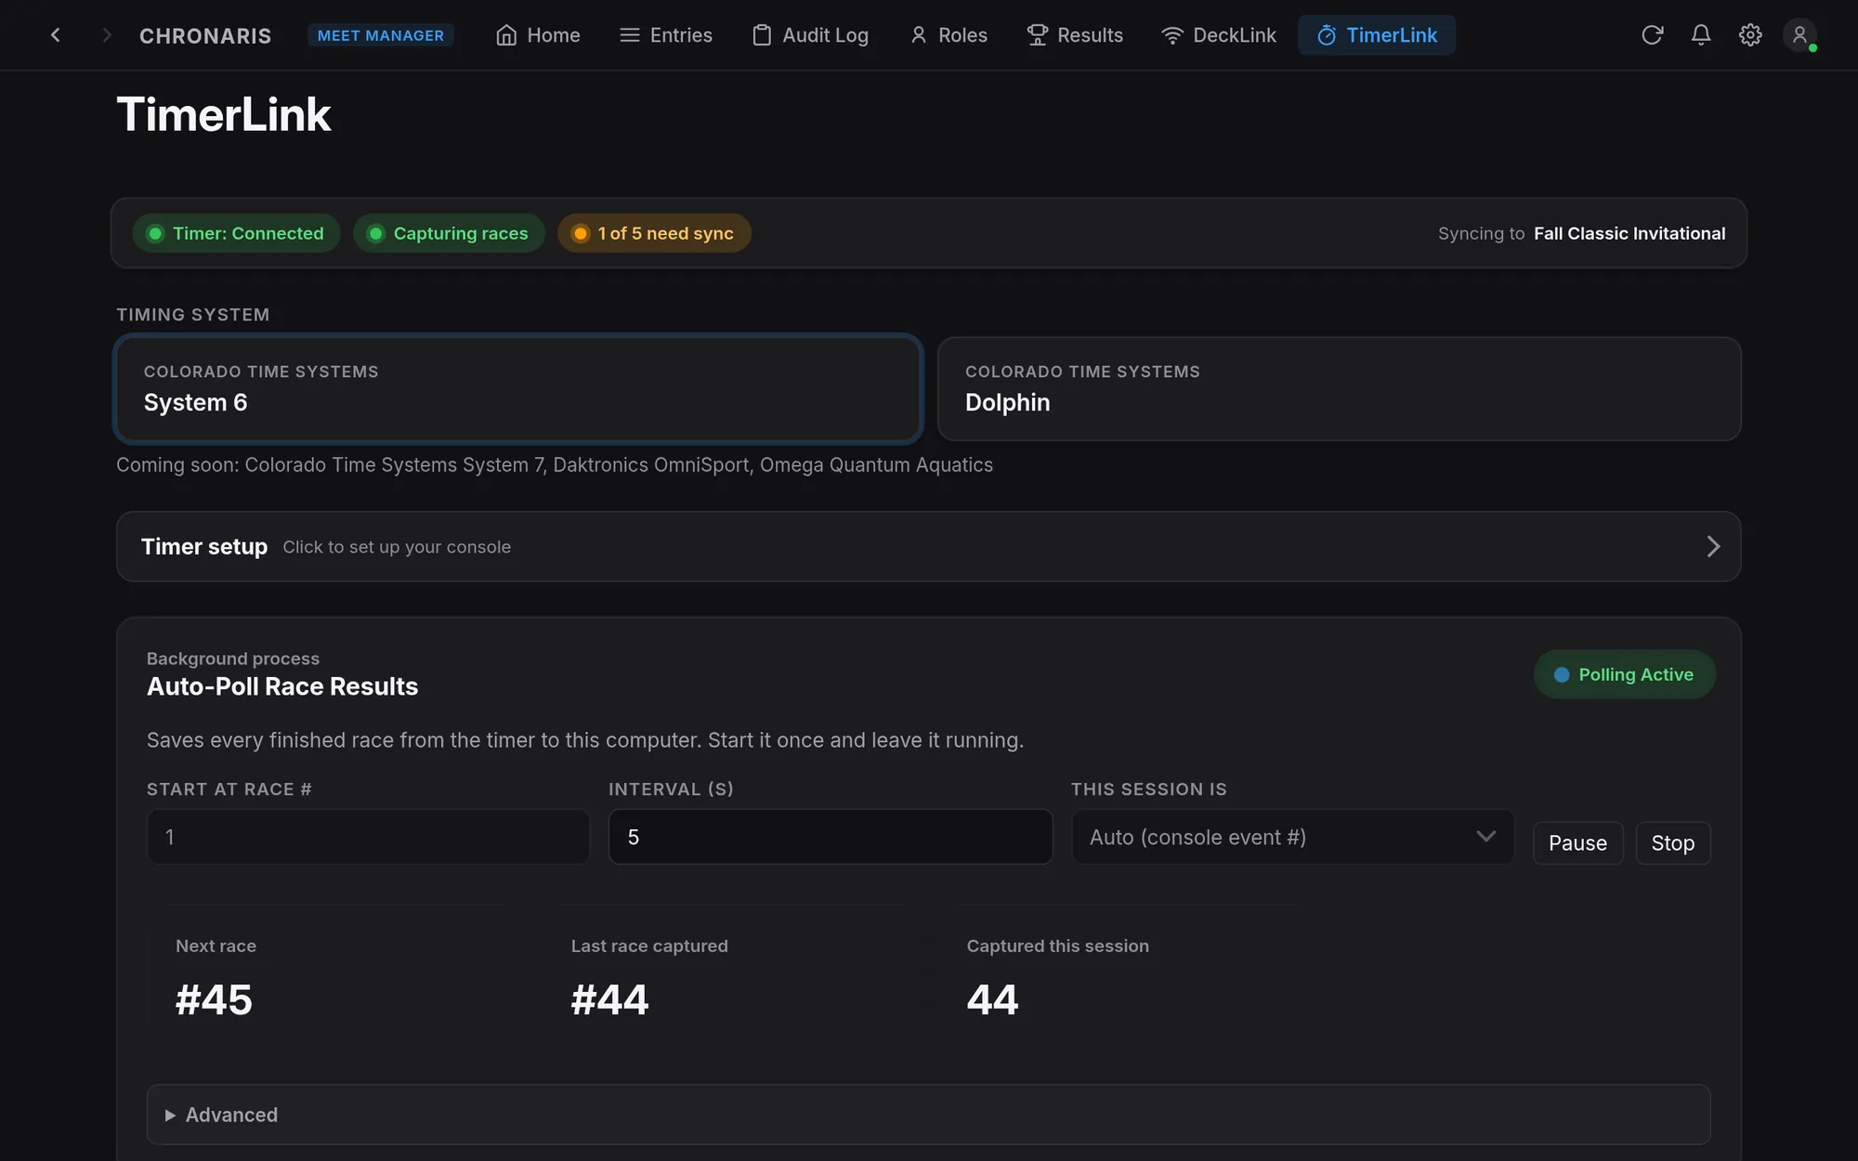Pause the auto-poll process

pos(1577,842)
